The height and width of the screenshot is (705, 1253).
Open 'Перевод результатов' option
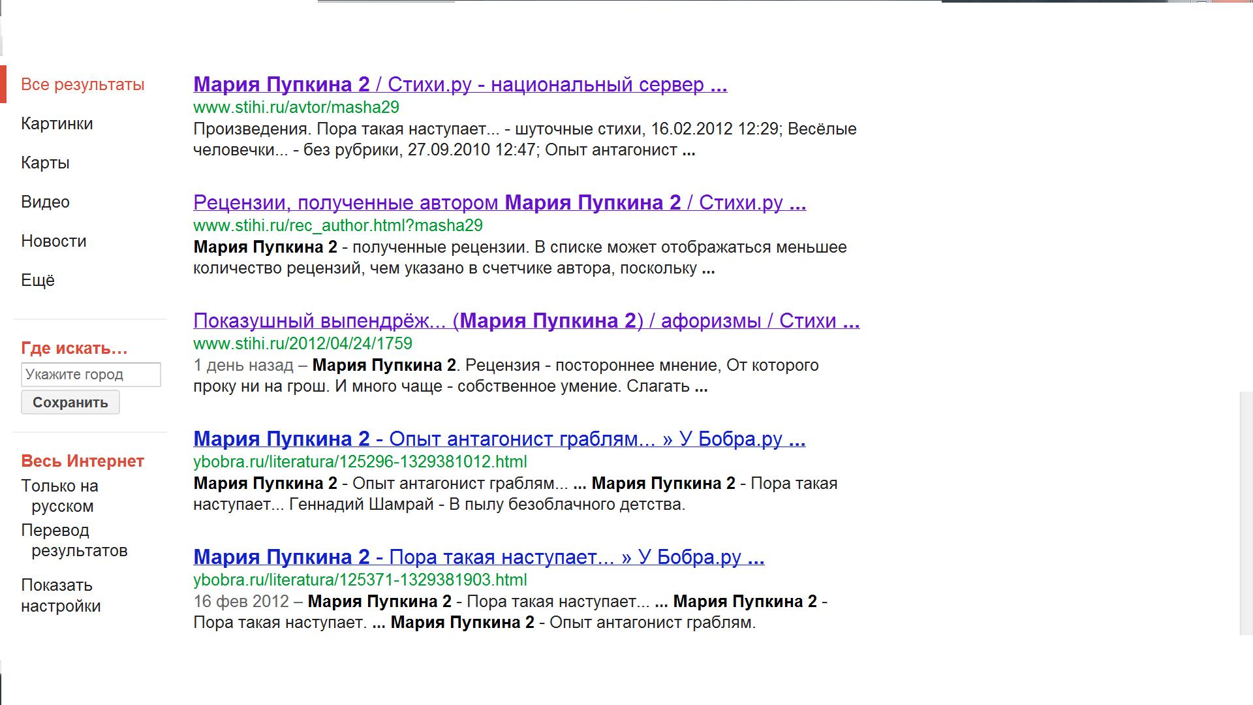74,540
